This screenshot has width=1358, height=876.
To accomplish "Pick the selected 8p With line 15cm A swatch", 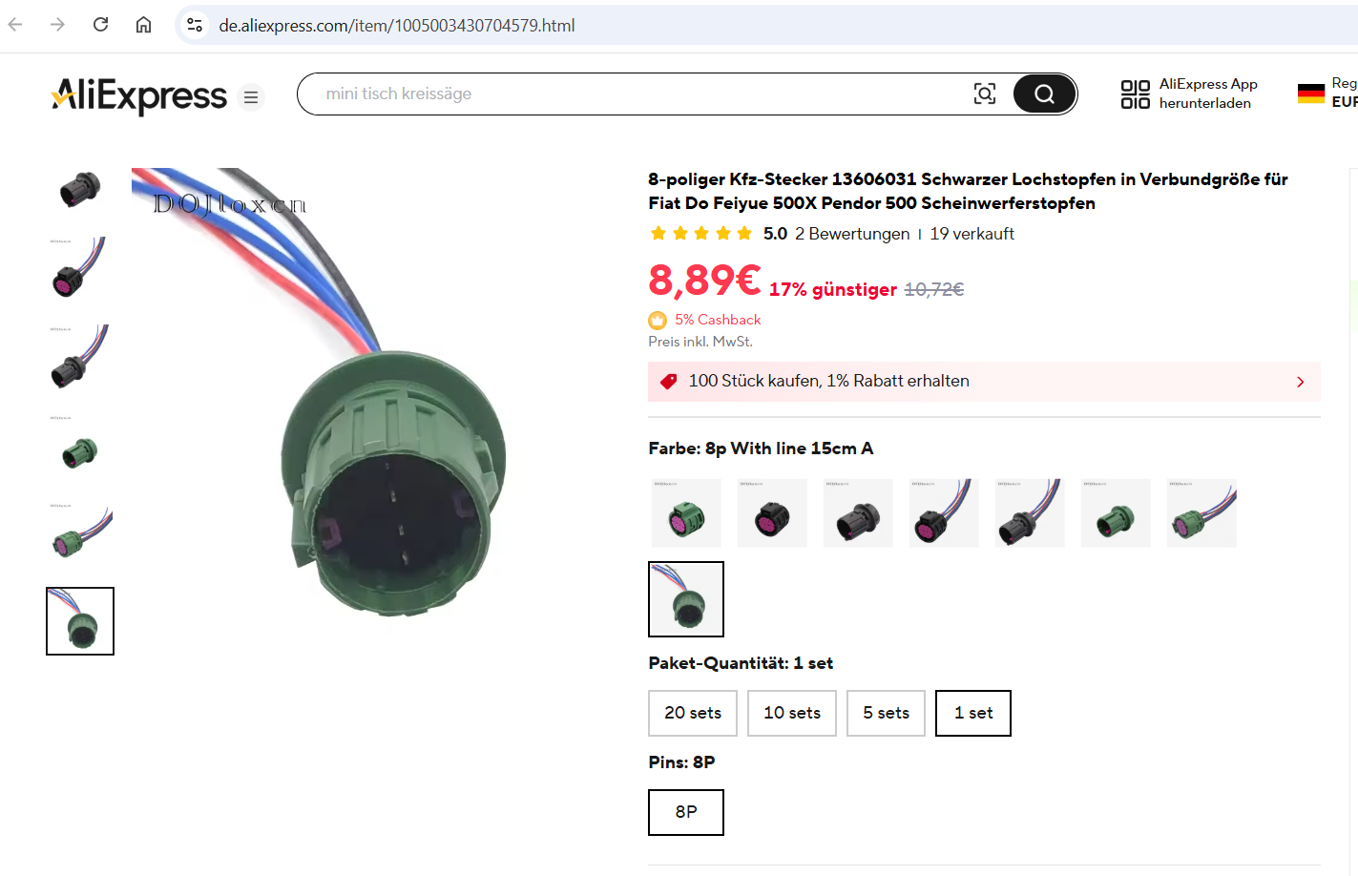I will 686,599.
